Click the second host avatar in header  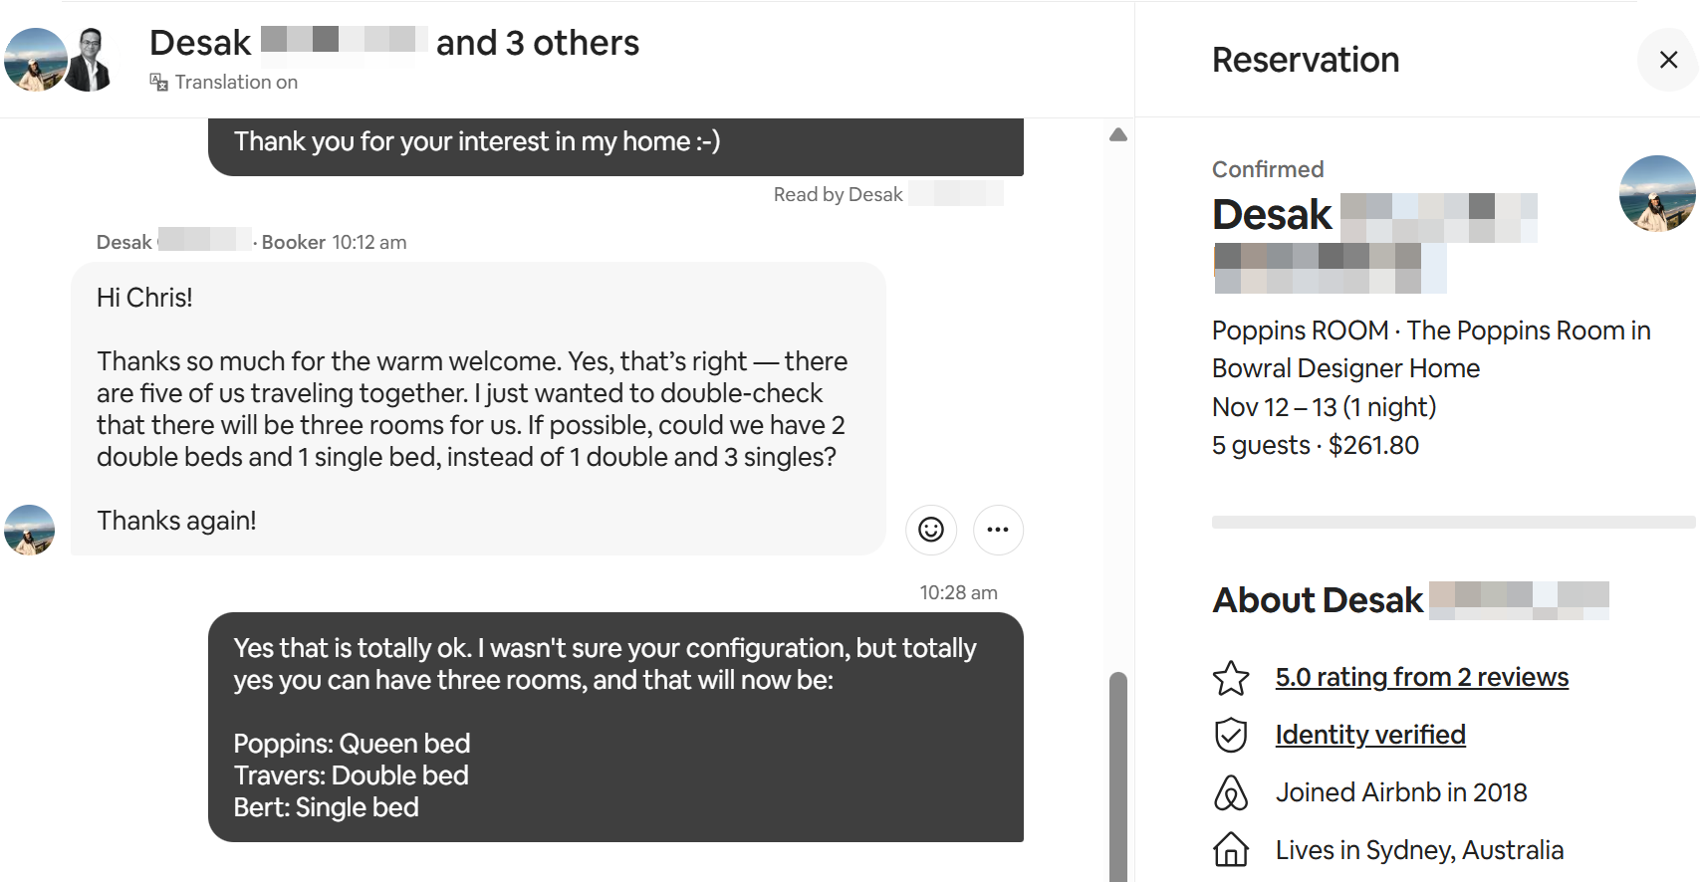point(92,60)
